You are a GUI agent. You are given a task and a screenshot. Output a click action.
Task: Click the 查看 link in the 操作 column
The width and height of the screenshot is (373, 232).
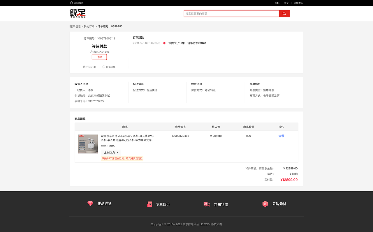[281, 136]
